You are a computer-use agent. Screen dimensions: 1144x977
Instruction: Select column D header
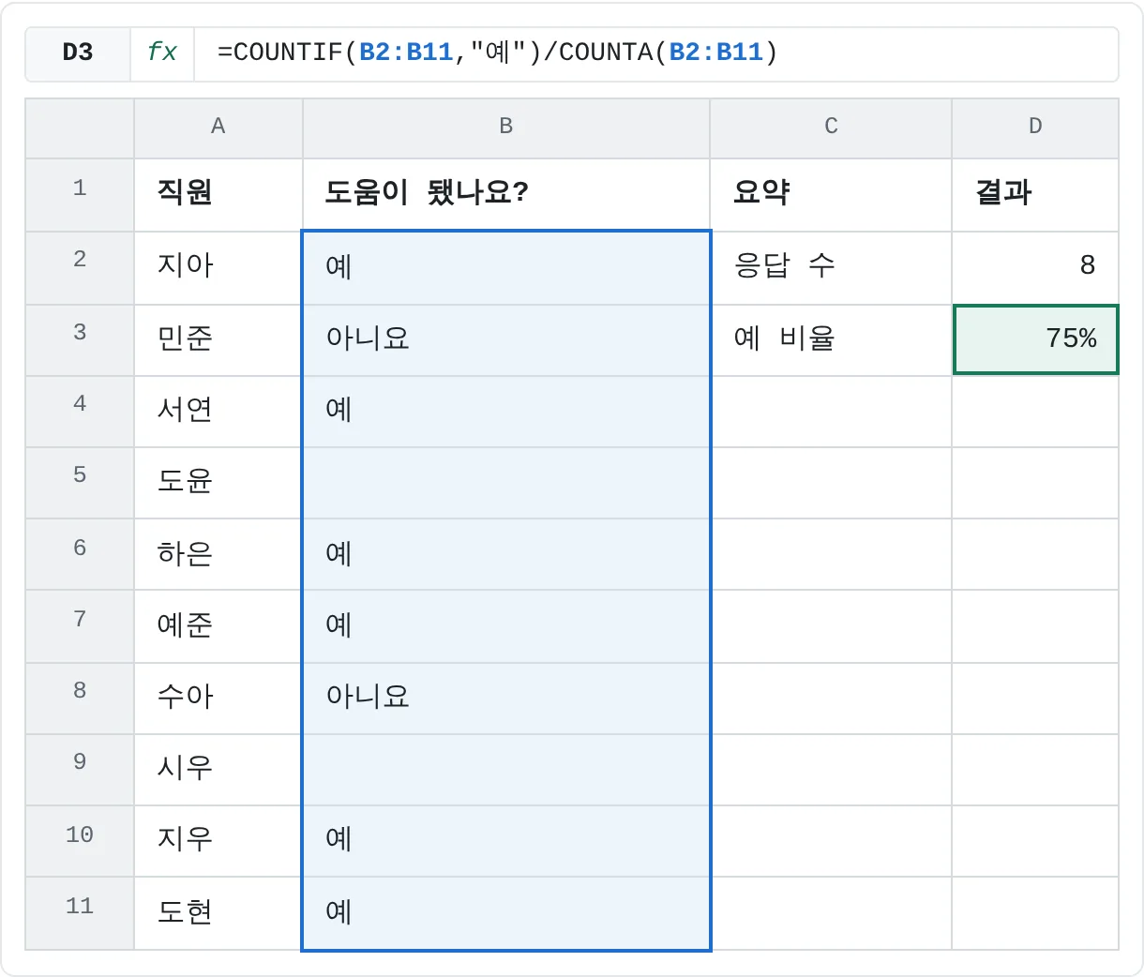point(1035,127)
